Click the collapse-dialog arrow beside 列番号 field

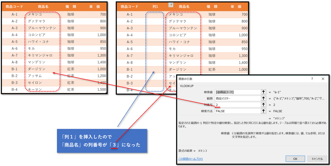tap(264, 105)
